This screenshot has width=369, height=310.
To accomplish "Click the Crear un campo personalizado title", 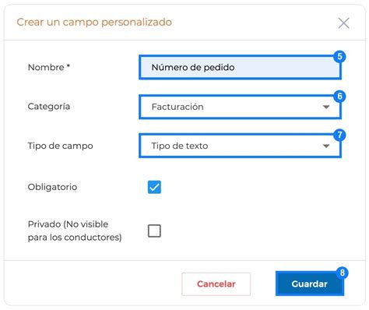I will pos(94,23).
